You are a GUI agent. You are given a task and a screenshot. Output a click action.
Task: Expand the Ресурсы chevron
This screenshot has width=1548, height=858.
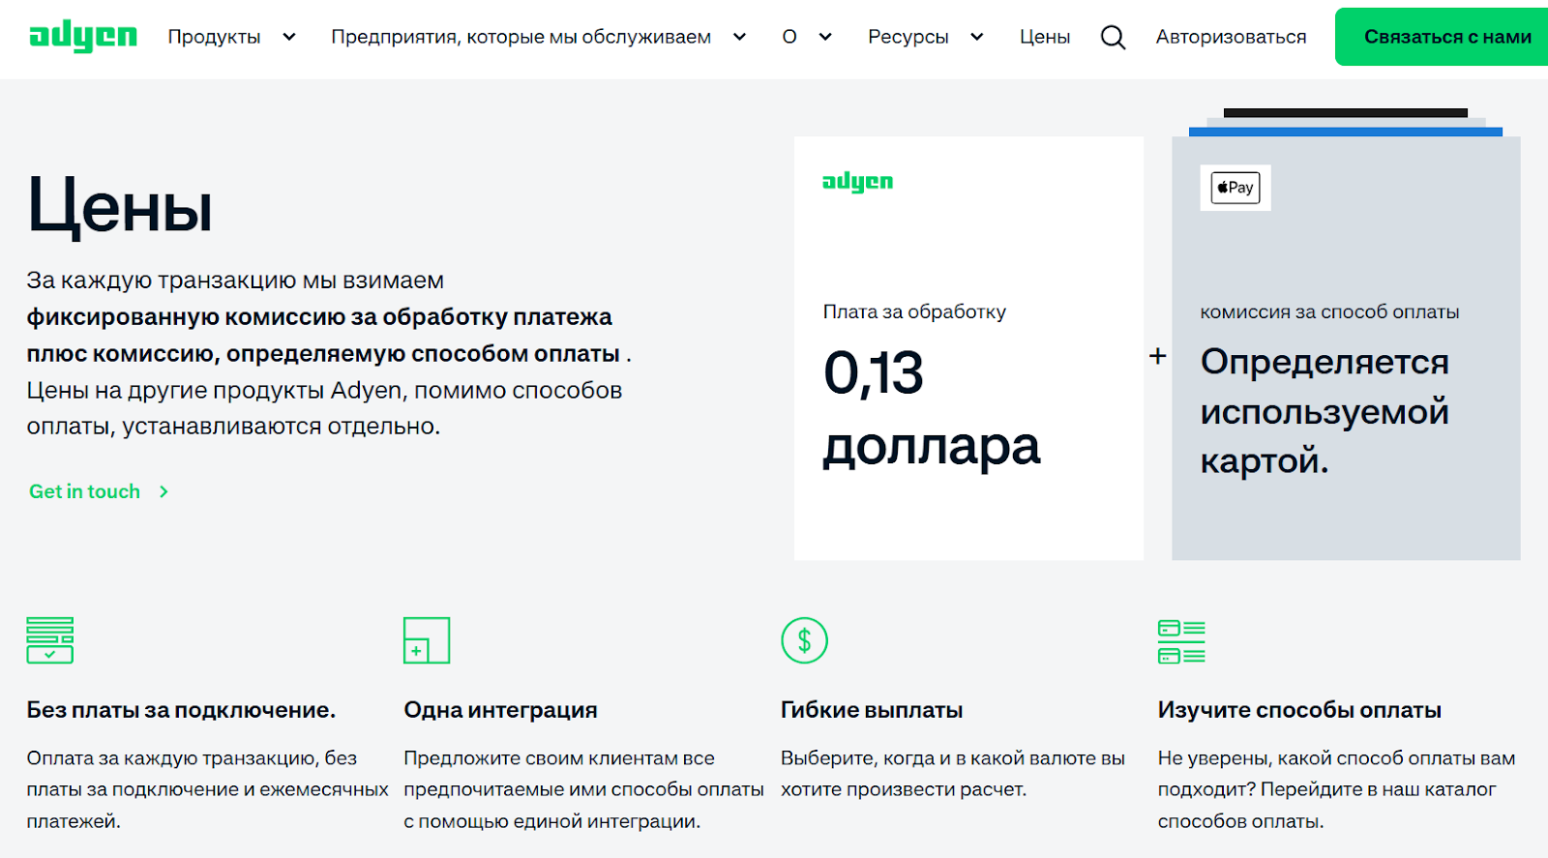pos(976,37)
